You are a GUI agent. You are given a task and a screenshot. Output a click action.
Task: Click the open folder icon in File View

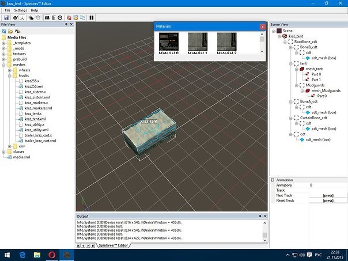click(10, 31)
